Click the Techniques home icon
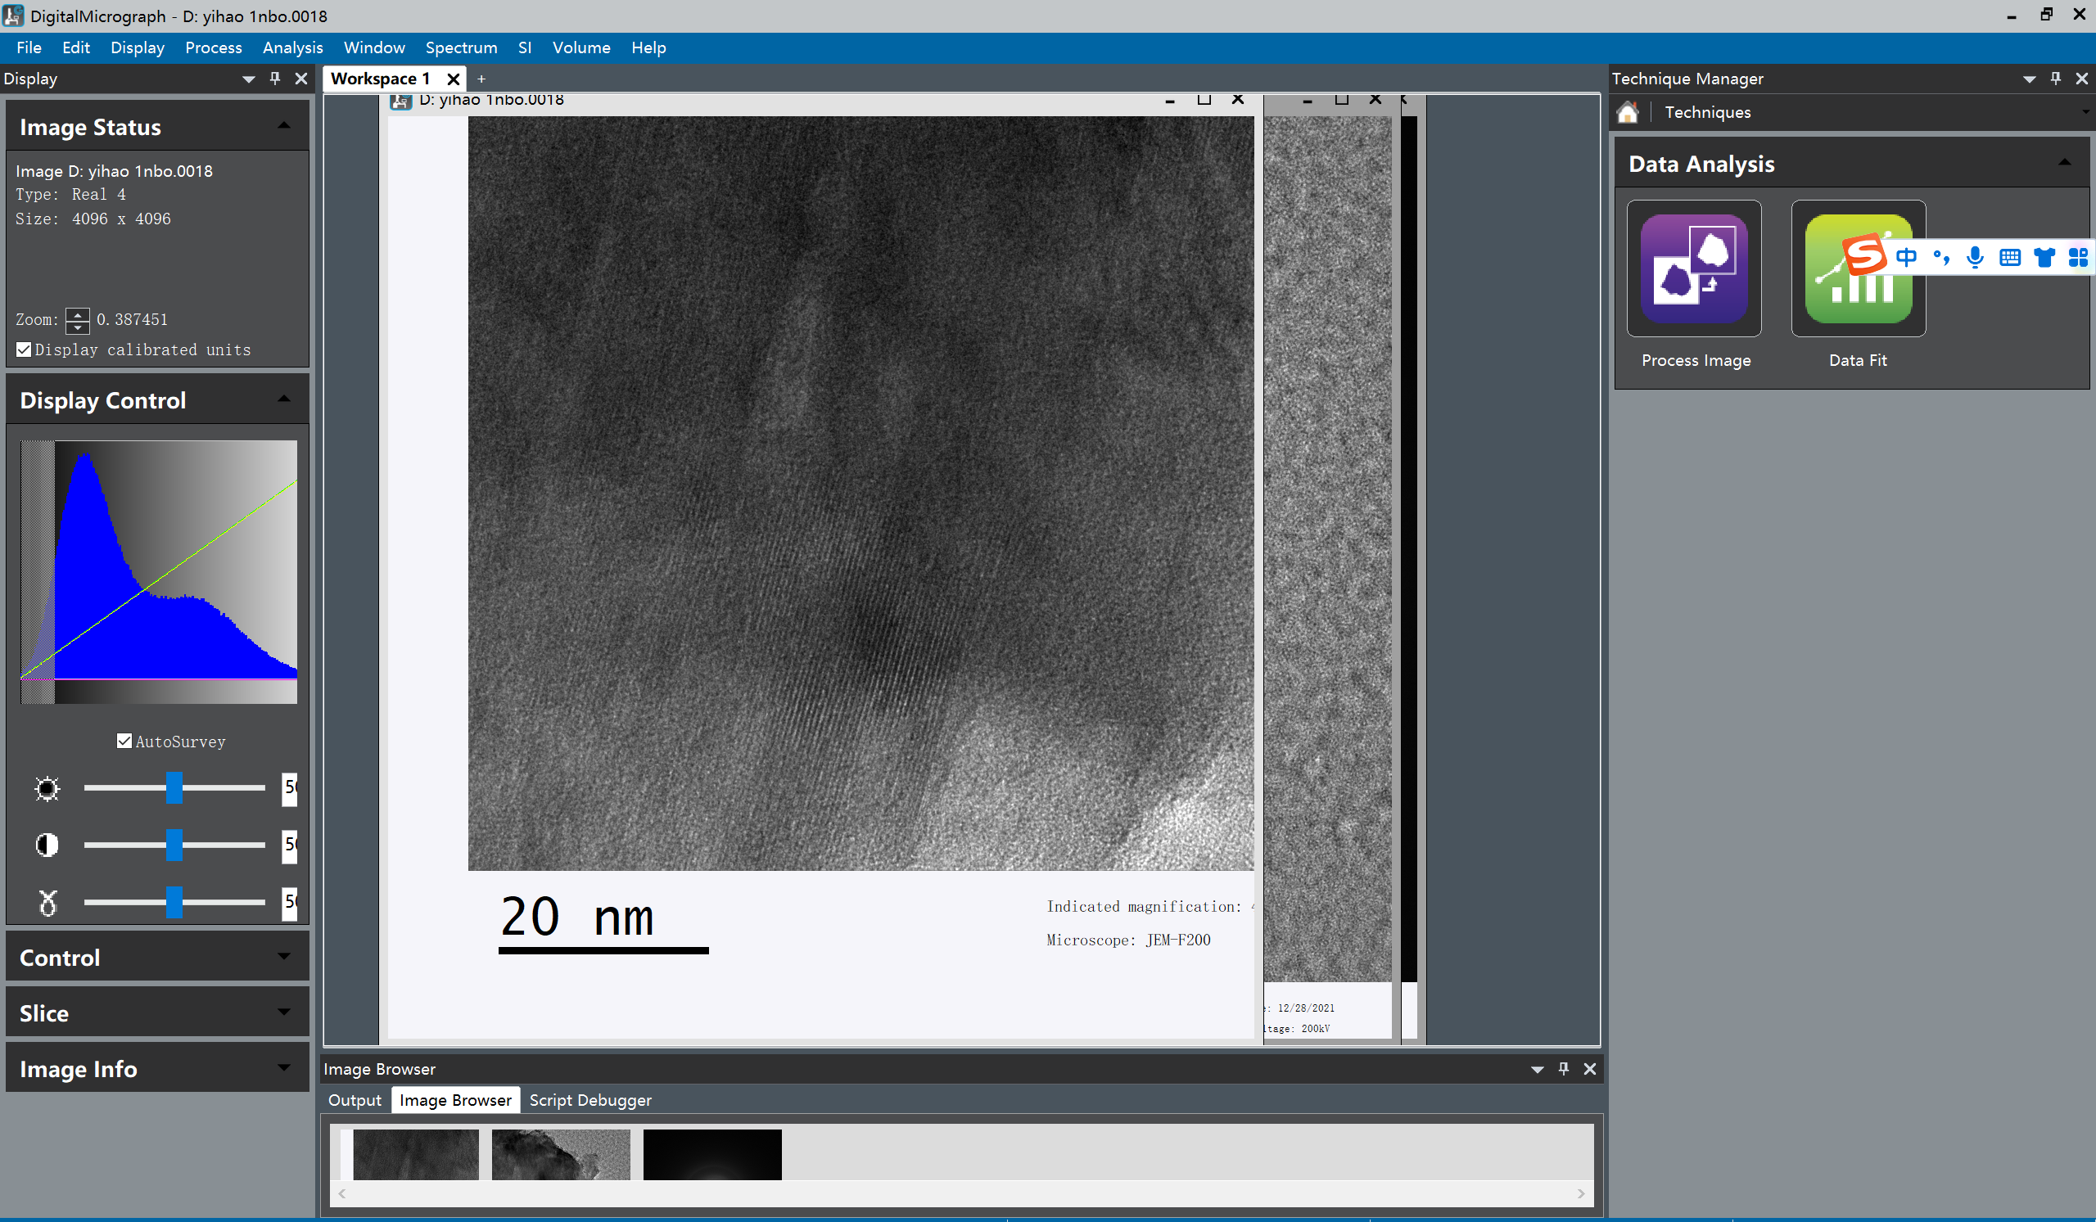The width and height of the screenshot is (2096, 1222). pos(1627,112)
